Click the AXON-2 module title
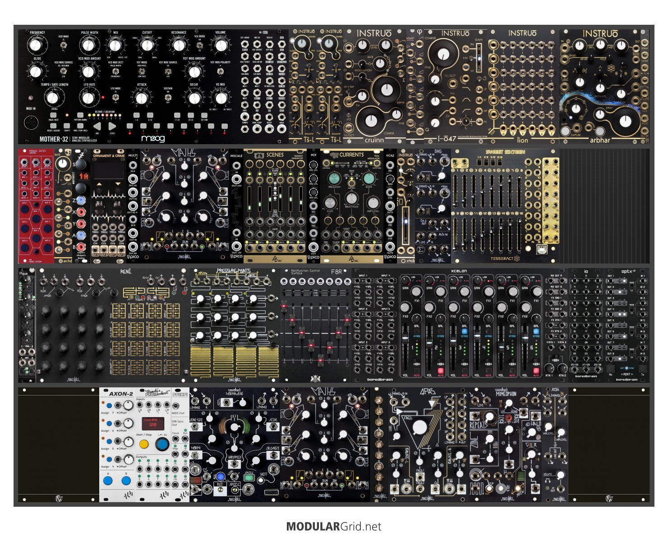The height and width of the screenshot is (536, 668). point(121,394)
